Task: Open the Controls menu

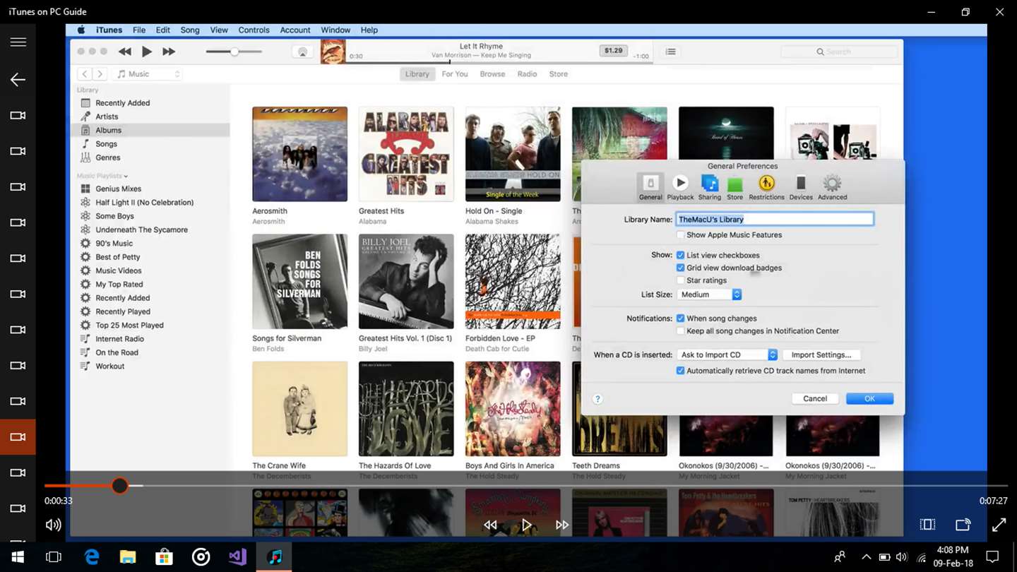Action: (254, 30)
